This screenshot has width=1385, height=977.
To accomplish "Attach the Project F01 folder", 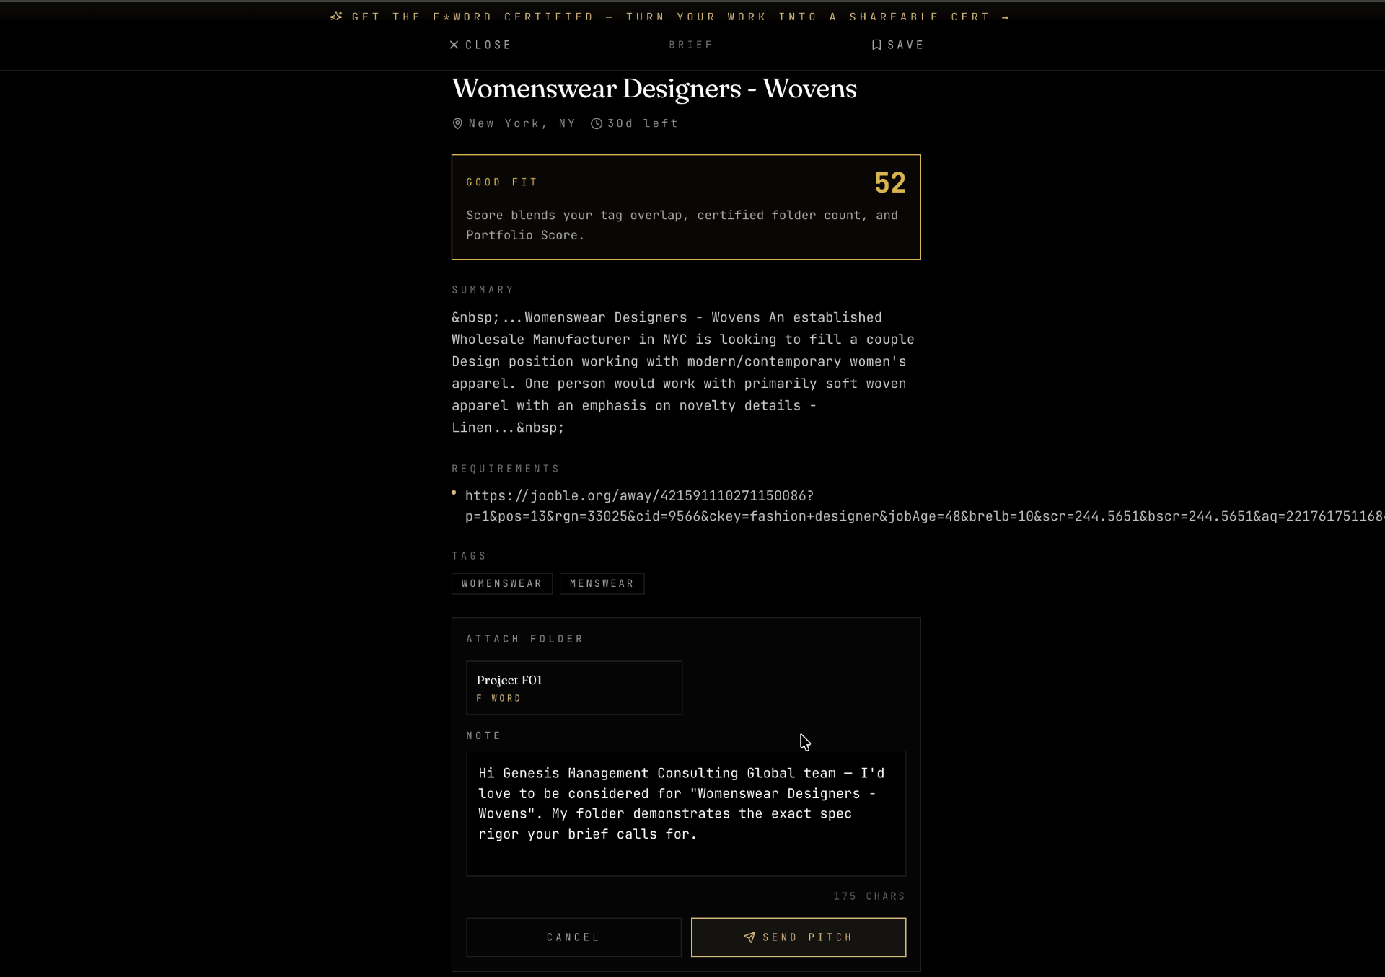I will [574, 688].
